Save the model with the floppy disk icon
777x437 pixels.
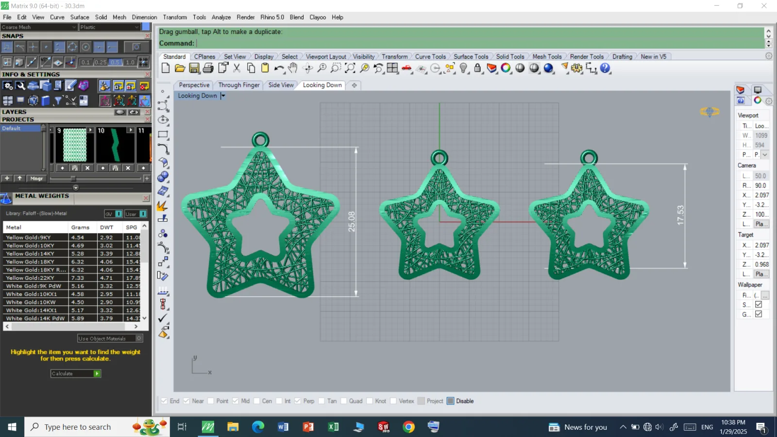coord(194,68)
